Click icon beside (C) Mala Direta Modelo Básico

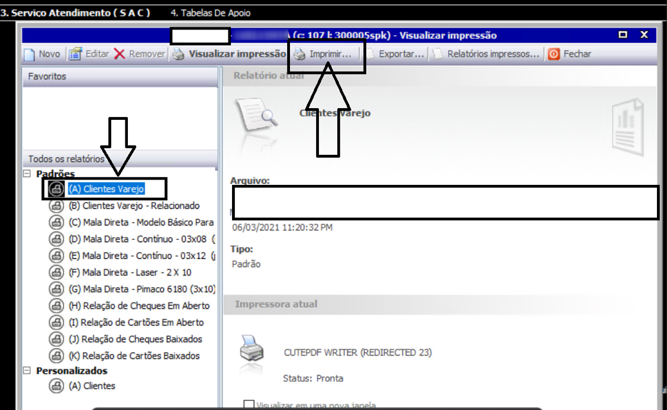(56, 222)
